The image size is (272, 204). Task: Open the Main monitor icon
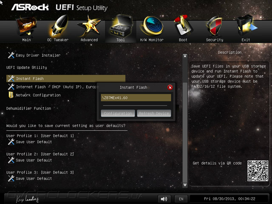click(x=26, y=25)
